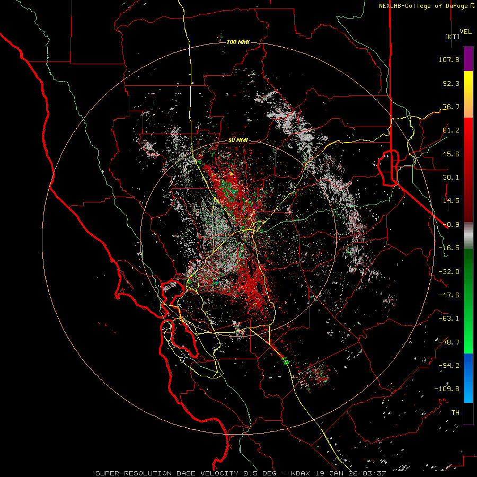477x477 pixels.
Task: Select the 76.7 scale label
Action: (451, 107)
